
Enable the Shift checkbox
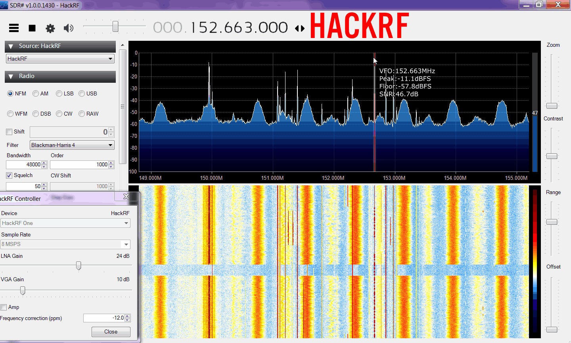(9, 131)
